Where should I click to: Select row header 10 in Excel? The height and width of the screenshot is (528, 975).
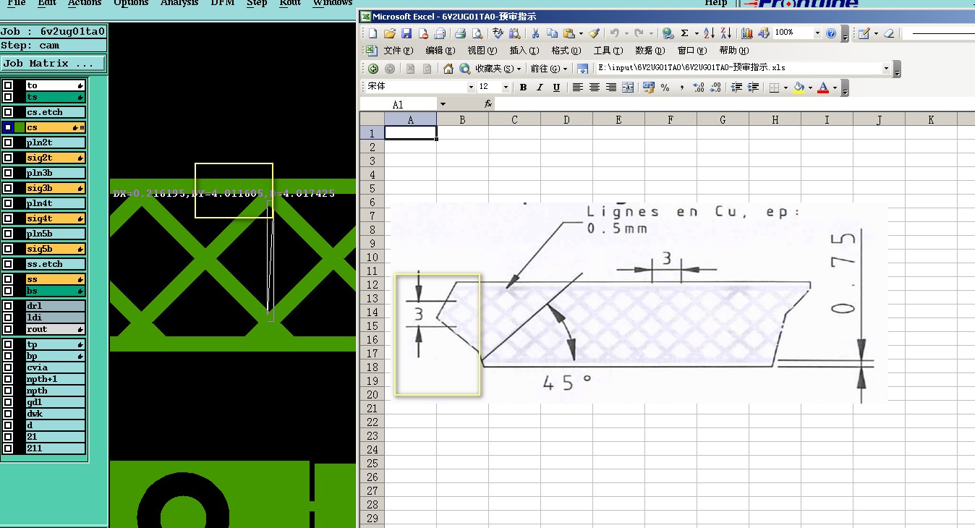click(372, 257)
